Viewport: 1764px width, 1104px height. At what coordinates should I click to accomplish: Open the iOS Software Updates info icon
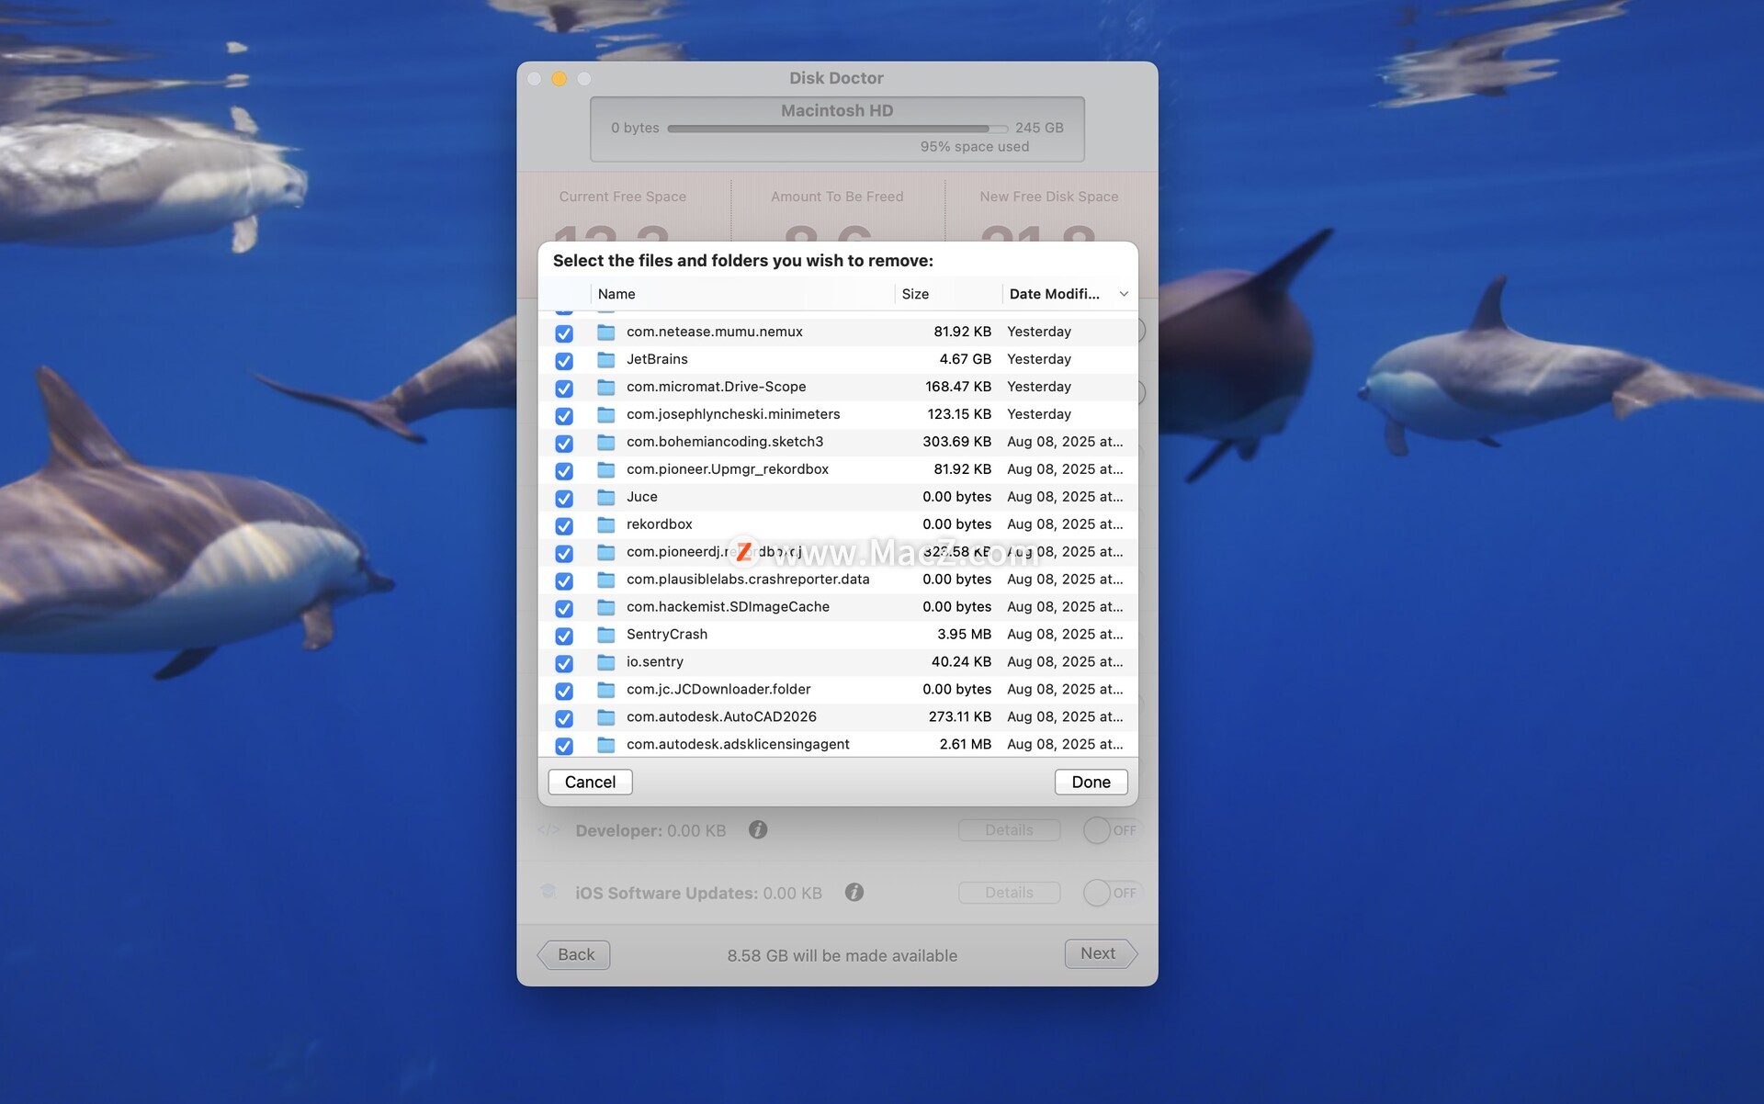(854, 892)
